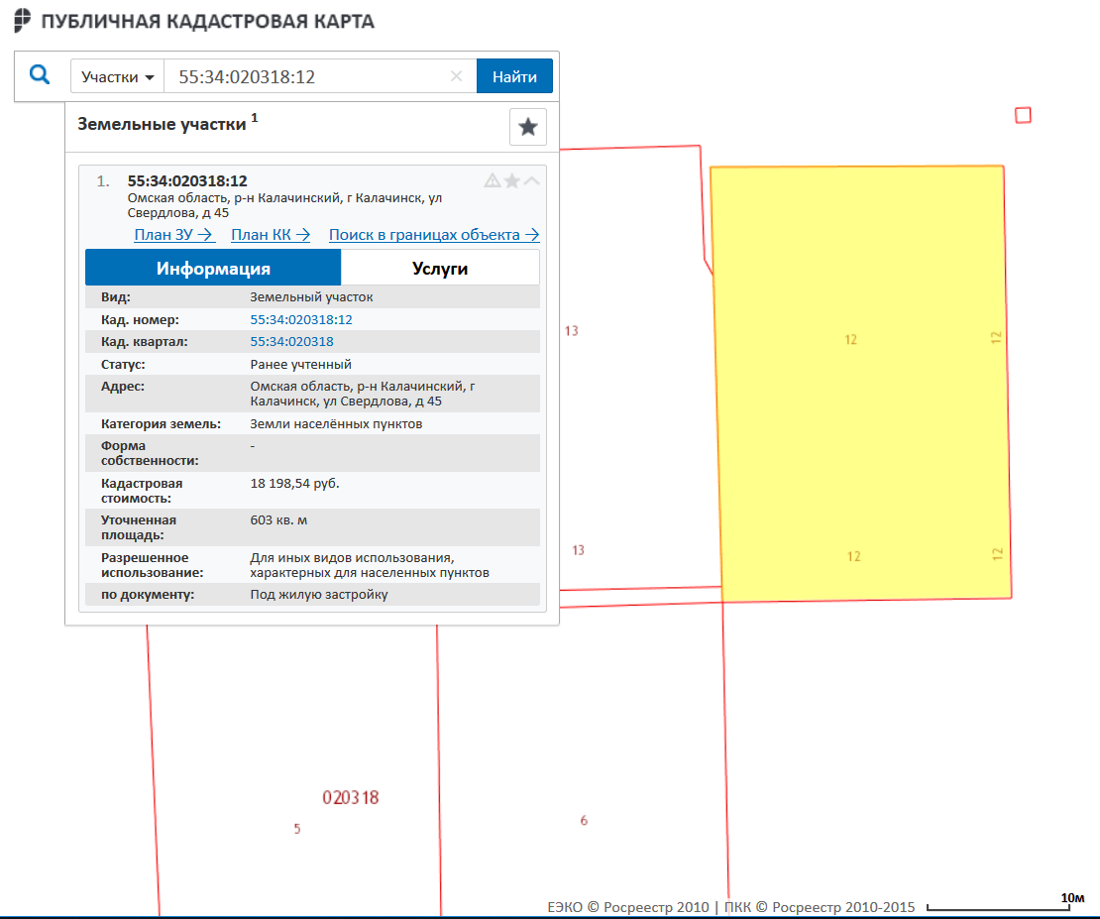Viewport: 1100px width, 919px height.
Task: Click the Найти button
Action: tap(514, 75)
